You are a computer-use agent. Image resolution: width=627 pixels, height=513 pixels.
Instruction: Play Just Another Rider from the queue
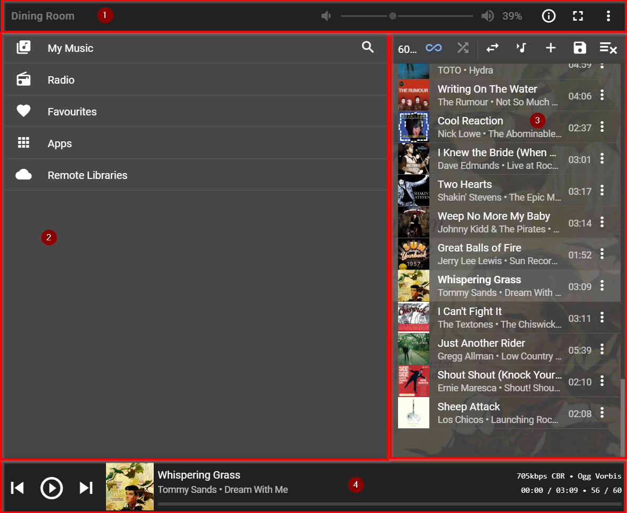click(x=481, y=344)
